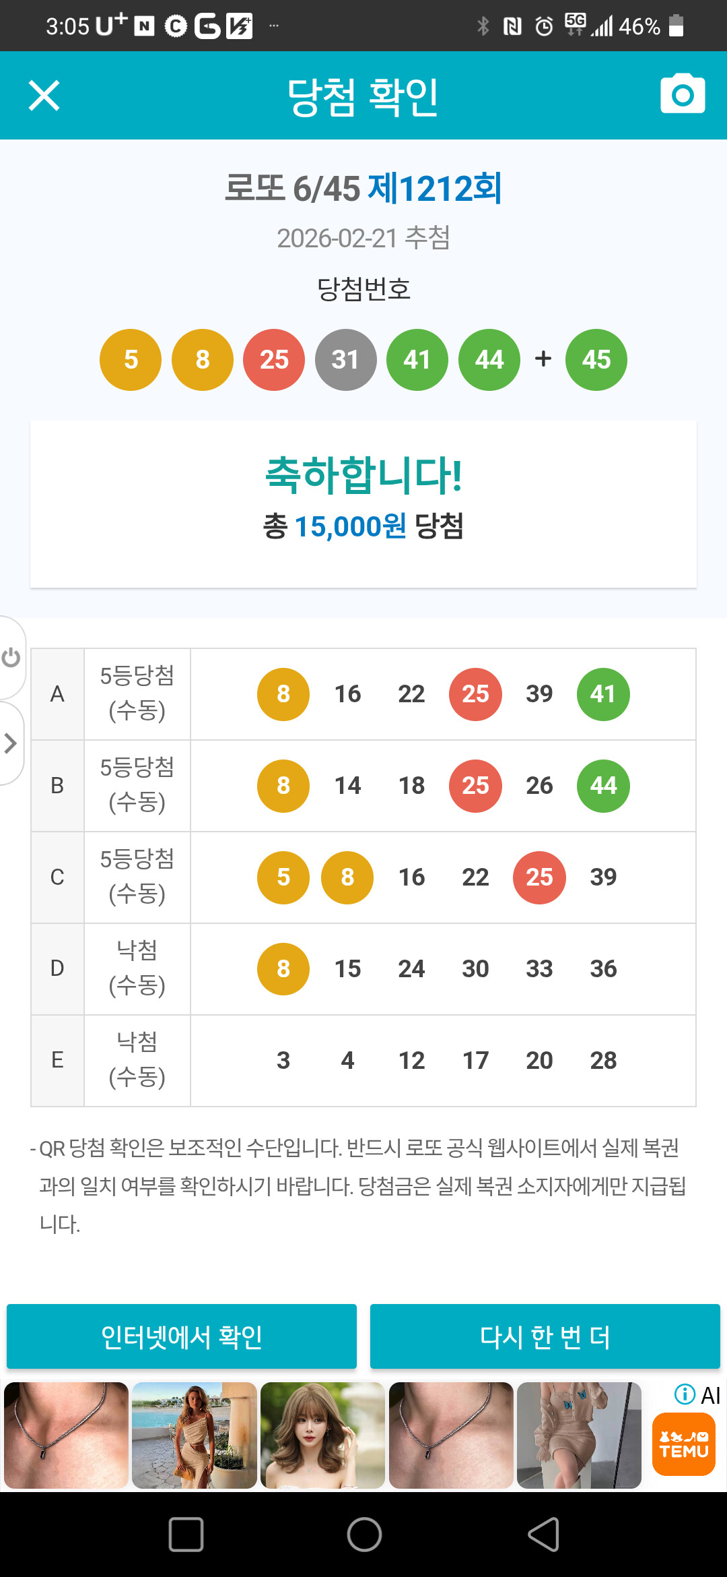727x1577 pixels.
Task: Tap the 제1212회 draw number link
Action: [435, 188]
